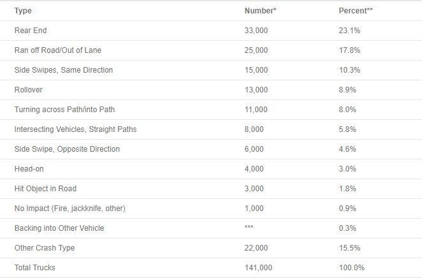Select the Rollover row label

[28, 90]
